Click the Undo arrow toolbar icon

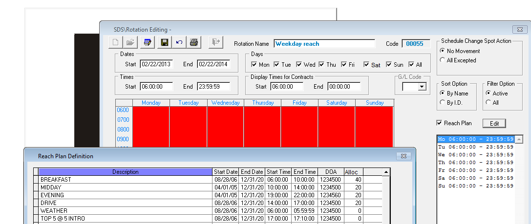point(179,43)
